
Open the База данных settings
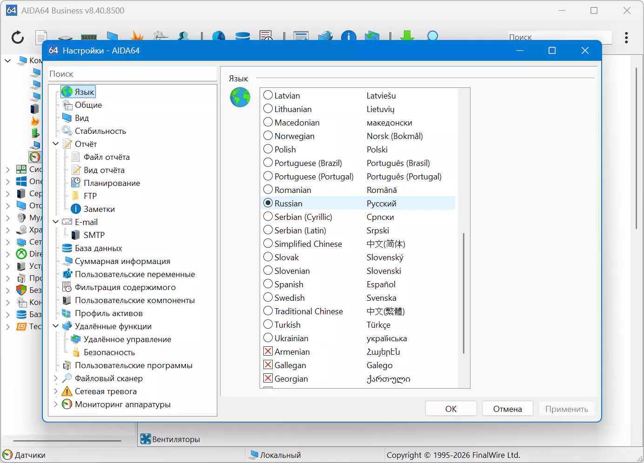point(92,248)
